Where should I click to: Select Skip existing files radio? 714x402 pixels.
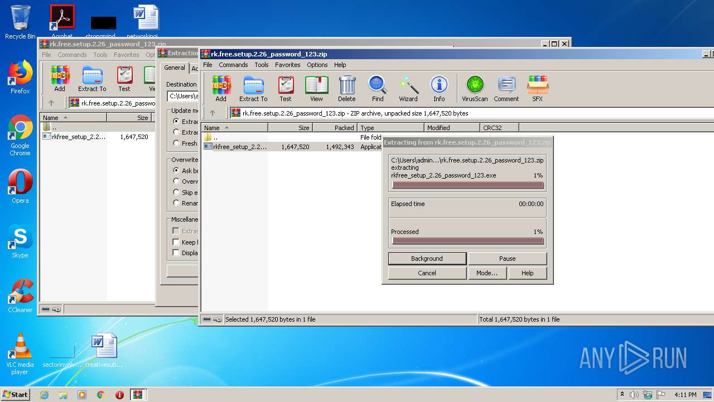[176, 192]
